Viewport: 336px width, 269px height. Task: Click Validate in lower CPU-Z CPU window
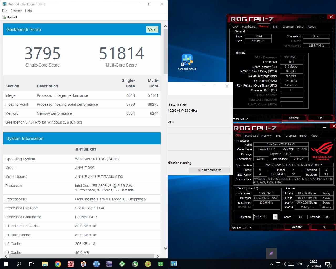[297, 227]
